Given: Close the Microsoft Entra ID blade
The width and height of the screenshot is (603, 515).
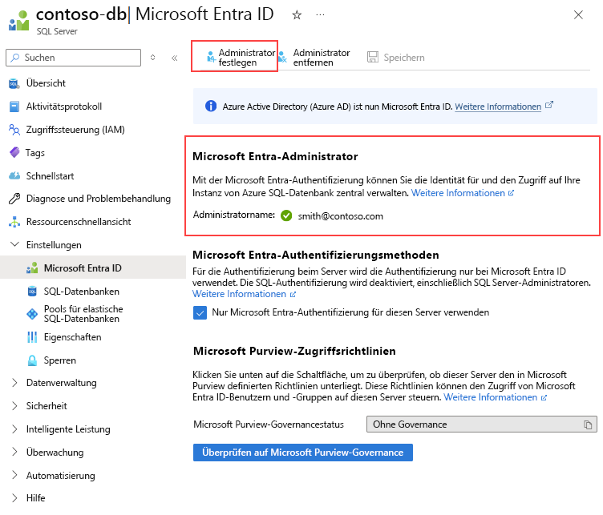Looking at the screenshot, I should [x=578, y=15].
